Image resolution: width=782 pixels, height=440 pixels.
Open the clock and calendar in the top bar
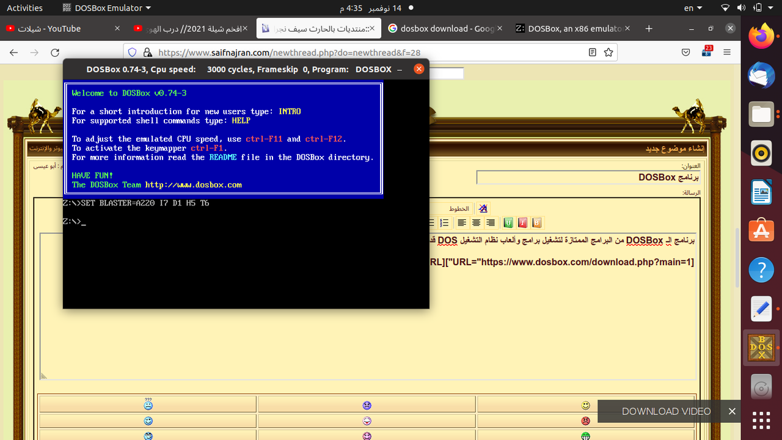[x=371, y=8]
